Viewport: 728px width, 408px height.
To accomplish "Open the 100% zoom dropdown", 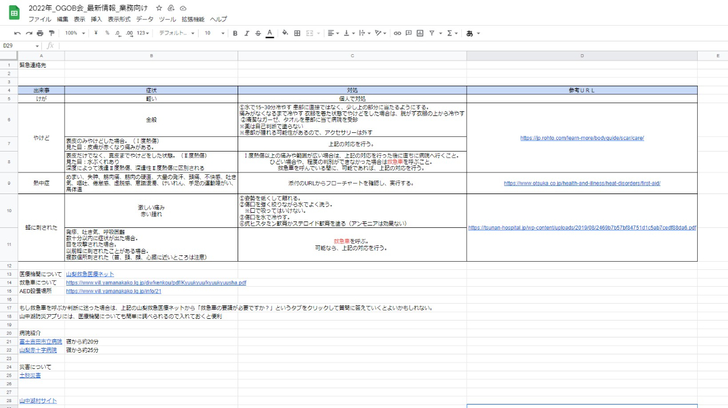I will [75, 33].
